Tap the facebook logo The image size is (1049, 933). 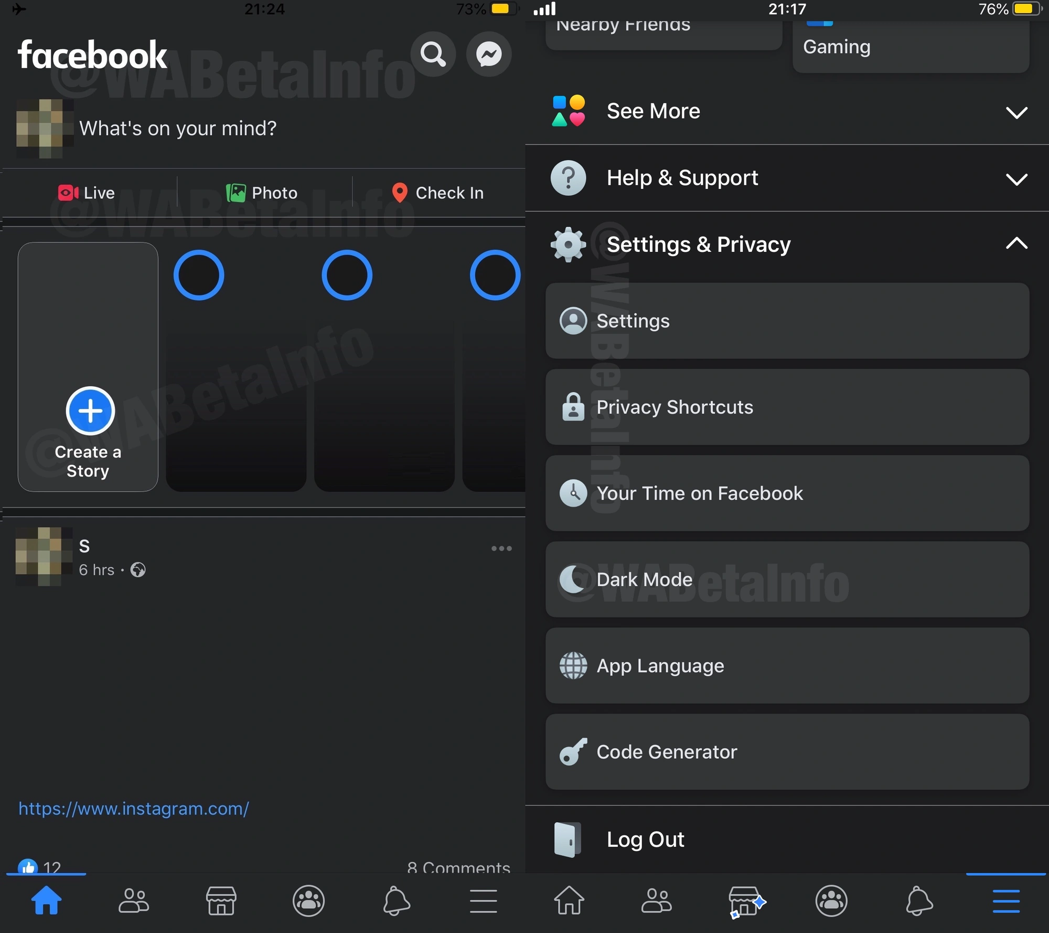coord(92,55)
